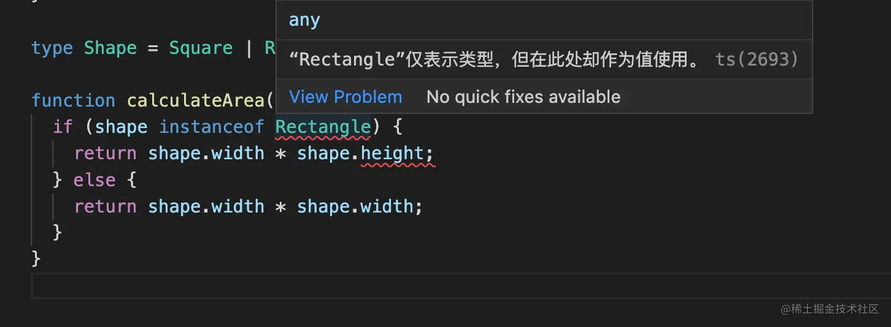Click "return" on the shape.height line
Image resolution: width=891 pixels, height=327 pixels.
tap(105, 153)
